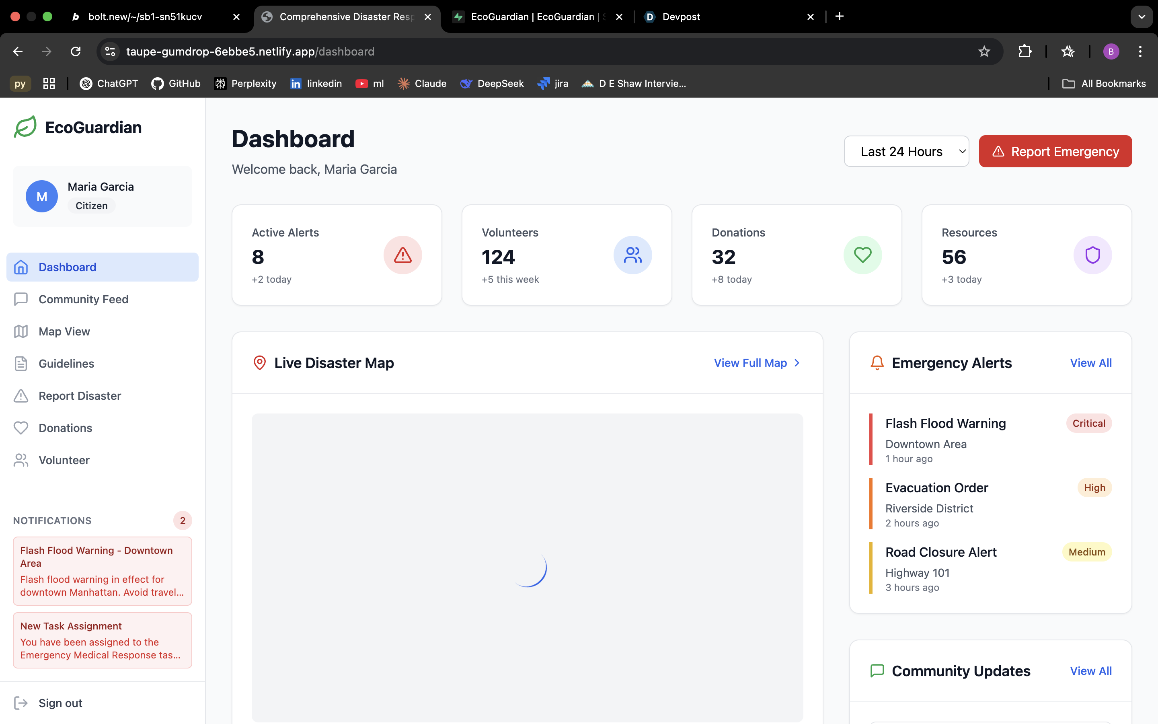Expand the tab search dropdown arrow

point(1141,17)
